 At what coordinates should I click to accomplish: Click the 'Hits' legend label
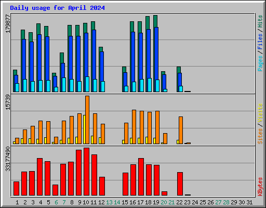(x=260, y=21)
